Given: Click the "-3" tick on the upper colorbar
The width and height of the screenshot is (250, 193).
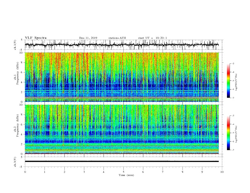Looking at the screenshot, I should point(233,63).
